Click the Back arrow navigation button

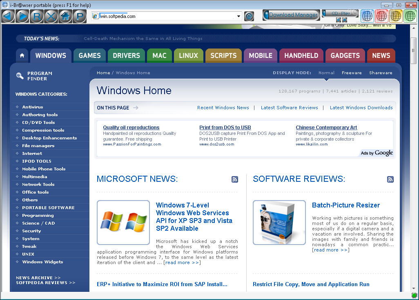click(x=8, y=17)
